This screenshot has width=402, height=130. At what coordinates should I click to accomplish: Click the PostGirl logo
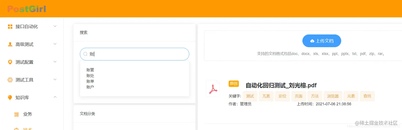[x=27, y=9]
